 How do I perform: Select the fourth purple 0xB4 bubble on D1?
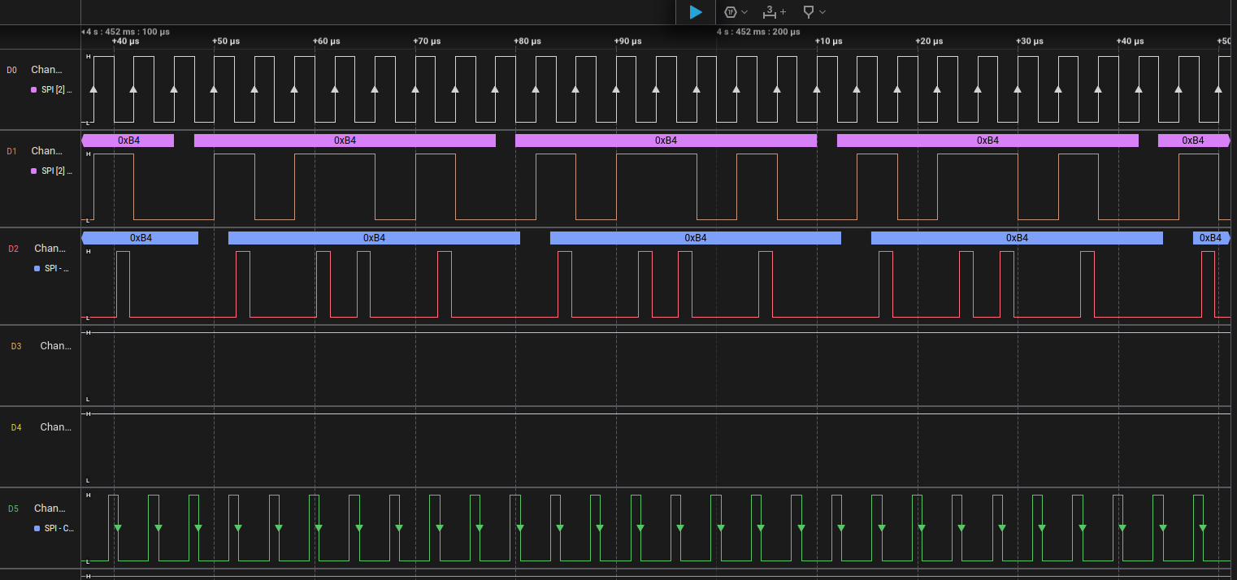click(987, 141)
